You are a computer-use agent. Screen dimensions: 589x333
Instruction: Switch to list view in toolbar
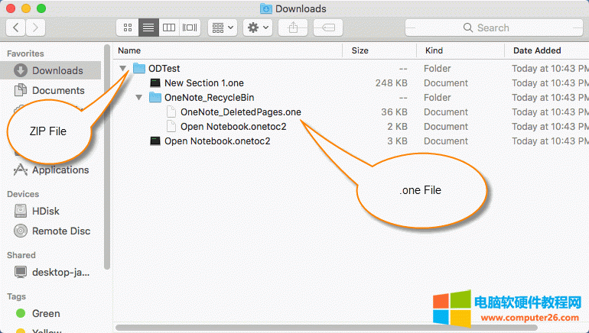click(x=148, y=27)
